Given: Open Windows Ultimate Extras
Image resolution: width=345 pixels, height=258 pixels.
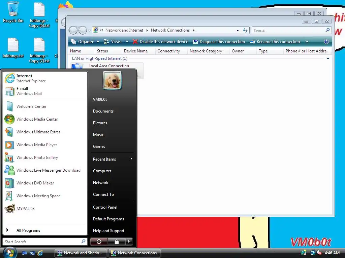Looking at the screenshot, I should click(x=45, y=132).
